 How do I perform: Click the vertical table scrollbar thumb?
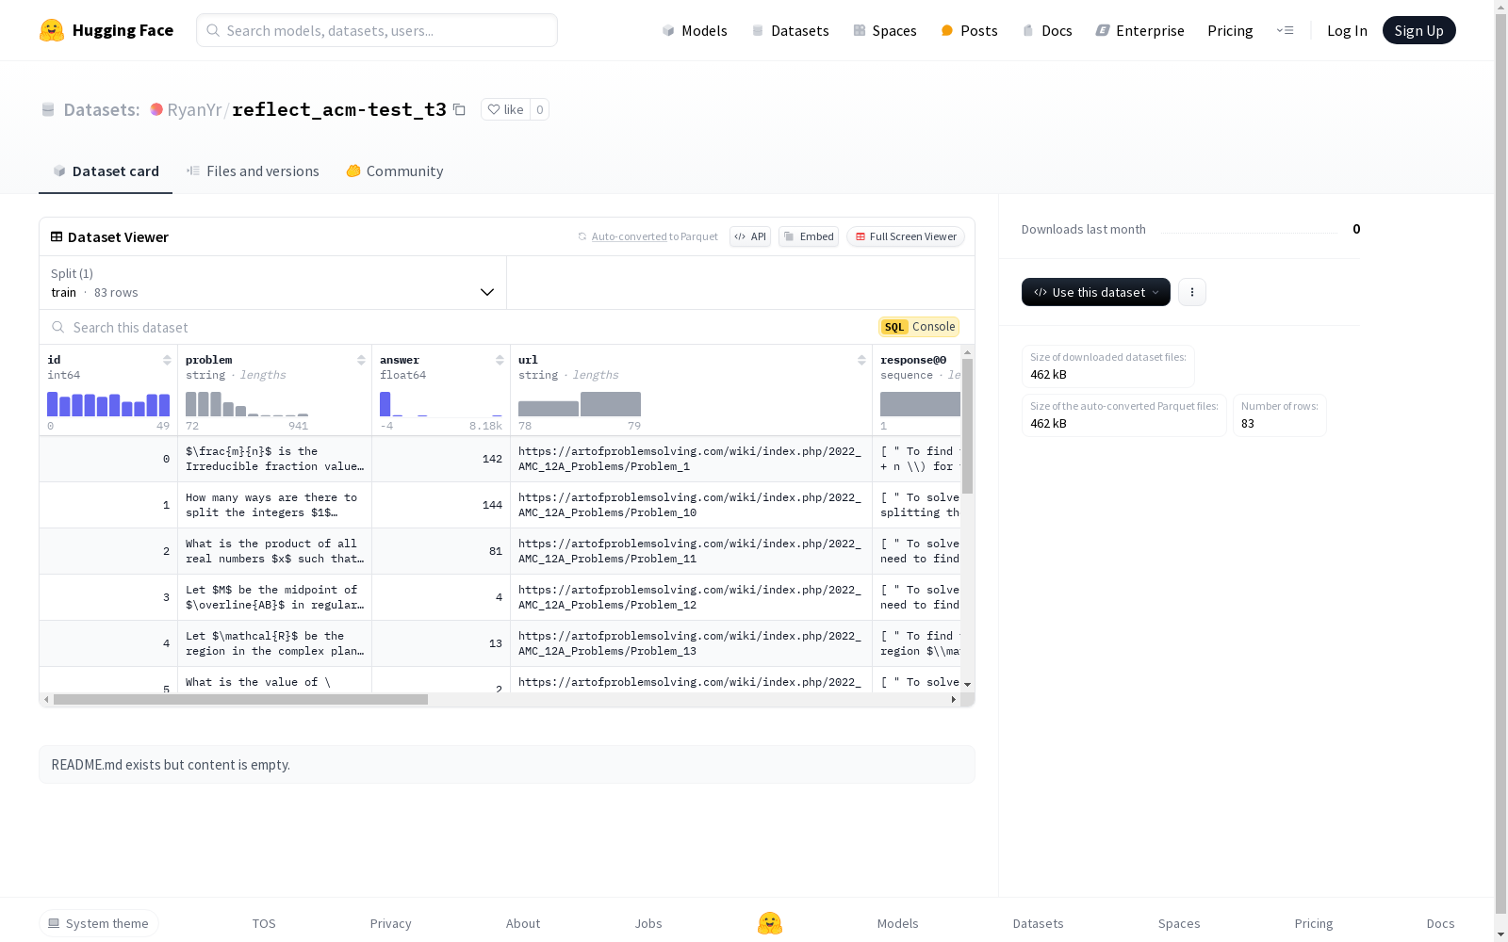[x=967, y=426]
